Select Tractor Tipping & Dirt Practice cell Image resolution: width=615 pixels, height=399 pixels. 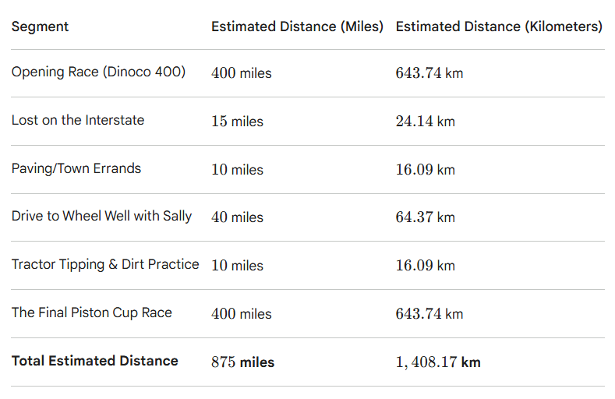[x=105, y=264]
